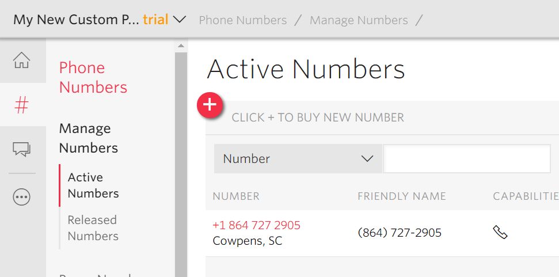Expand the project switcher chevron next to trial
This screenshot has height=277, width=559.
pos(179,20)
